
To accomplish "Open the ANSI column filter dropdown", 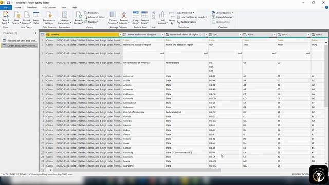I will [275, 34].
